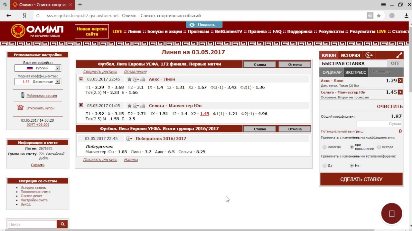Click X2 odds 1.45 for Сельта match
The image size is (412, 231).
(x=205, y=114)
